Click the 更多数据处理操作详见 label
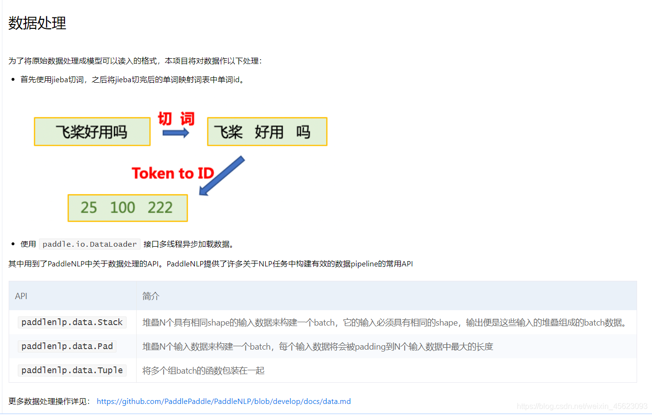This screenshot has height=415, width=652. coord(49,401)
